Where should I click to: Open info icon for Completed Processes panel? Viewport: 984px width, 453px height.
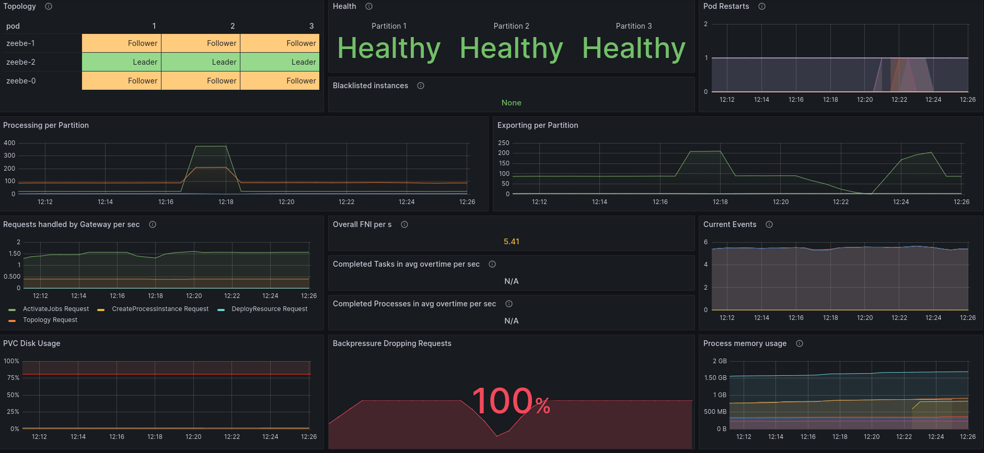[509, 304]
